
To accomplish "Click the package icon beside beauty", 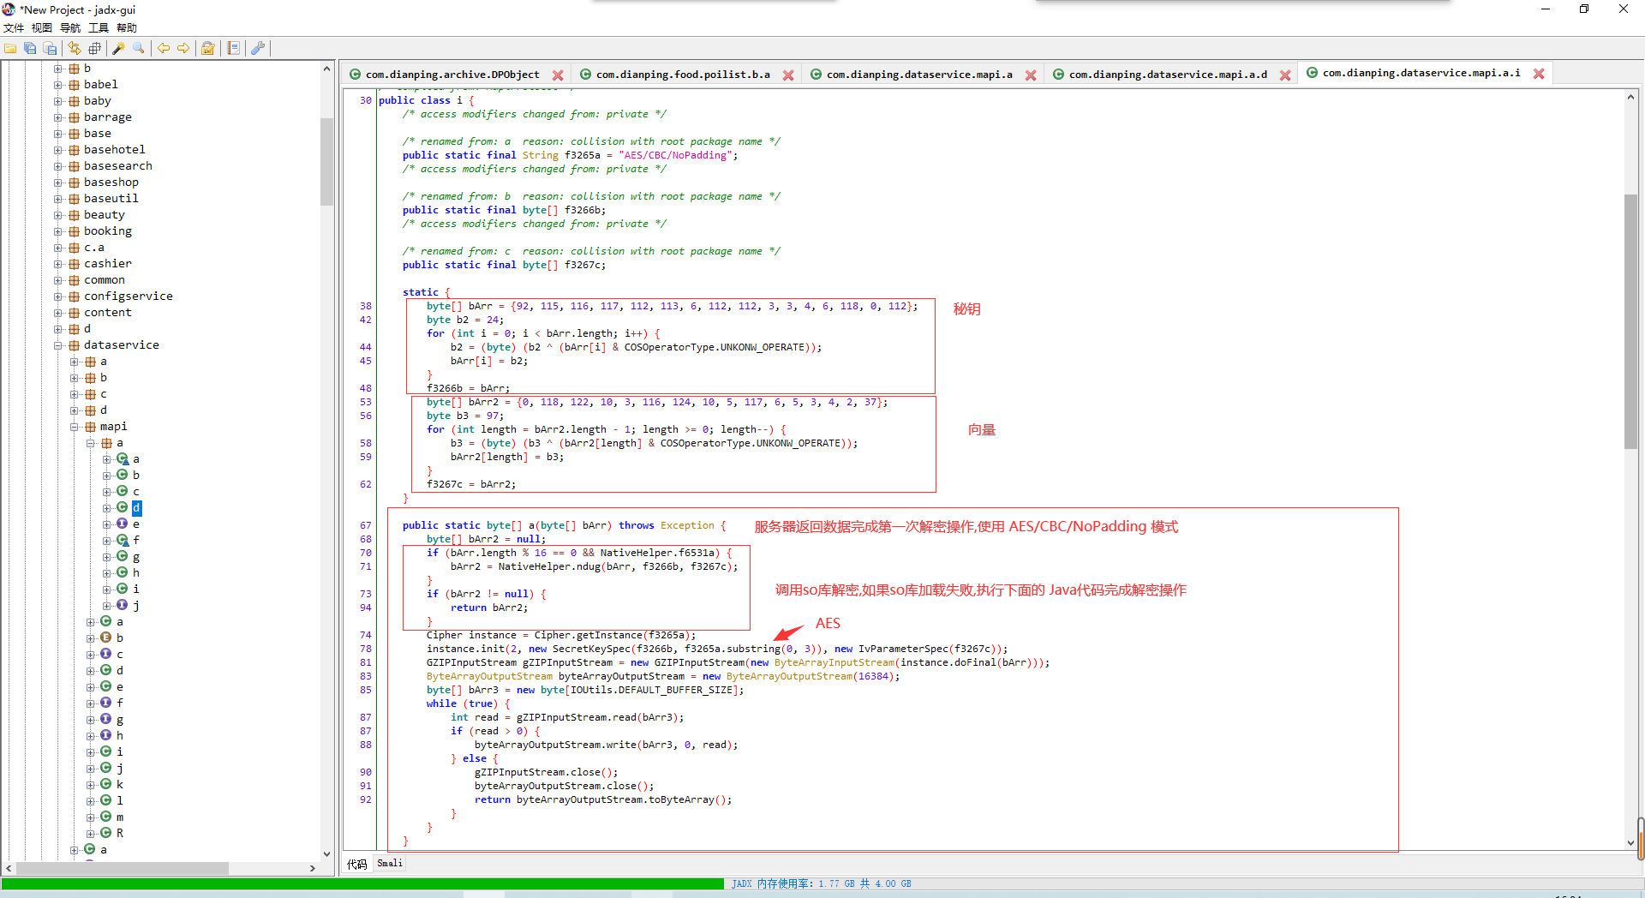I will pyautogui.click(x=74, y=215).
